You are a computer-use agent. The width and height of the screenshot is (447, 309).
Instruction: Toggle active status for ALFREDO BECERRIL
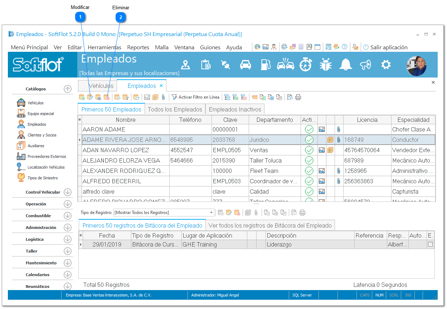click(309, 181)
